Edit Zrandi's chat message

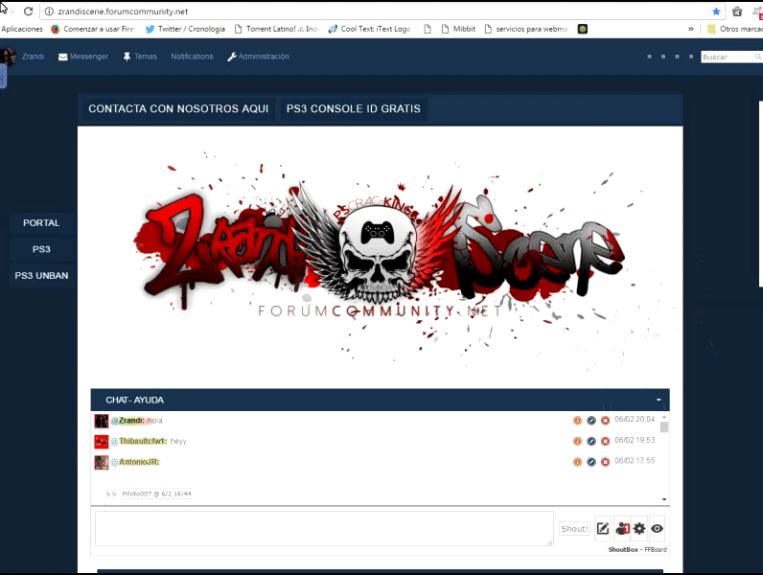coord(591,421)
